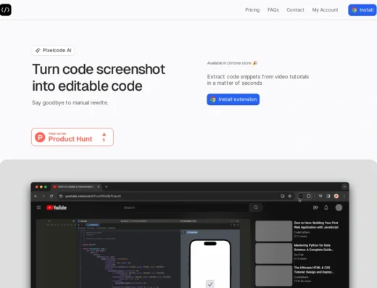377x288 pixels.
Task: Open the Pricing page
Action: 252,10
